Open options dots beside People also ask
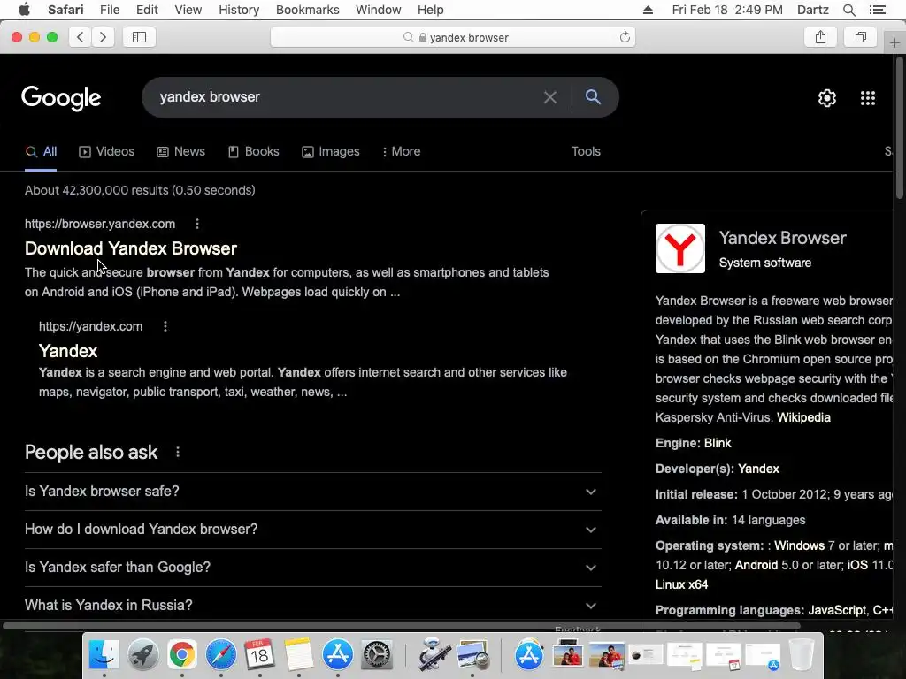906x679 pixels. [x=178, y=452]
